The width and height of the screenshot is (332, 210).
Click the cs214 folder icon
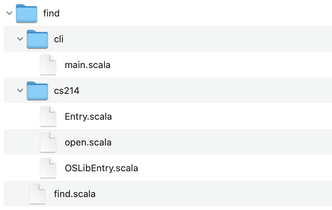click(37, 91)
